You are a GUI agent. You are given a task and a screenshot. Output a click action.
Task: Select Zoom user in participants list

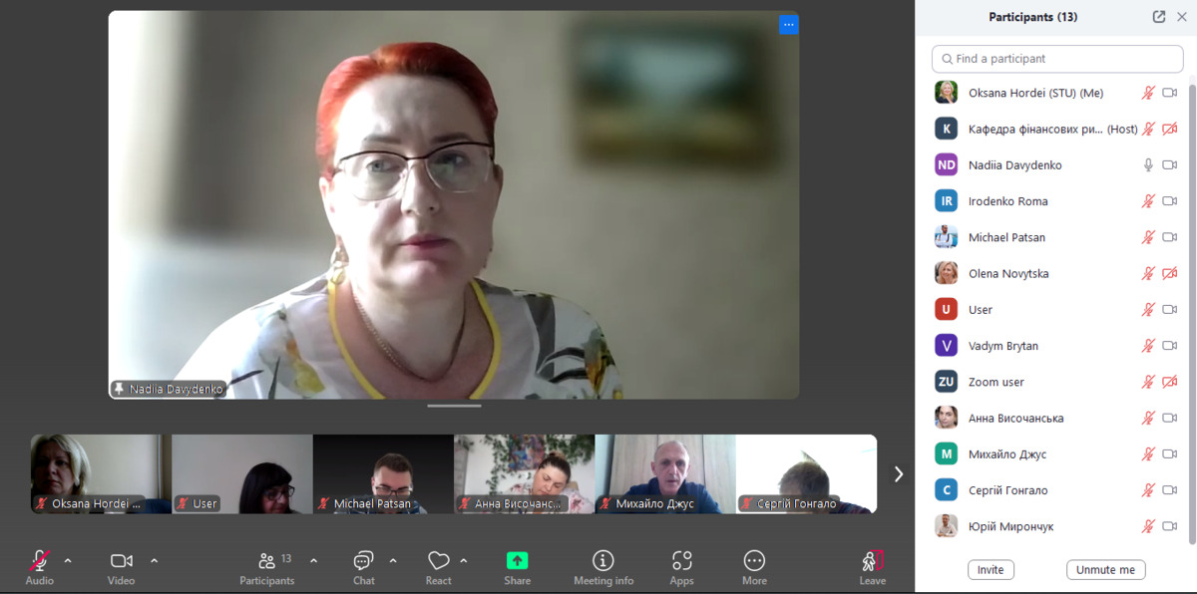point(1057,382)
